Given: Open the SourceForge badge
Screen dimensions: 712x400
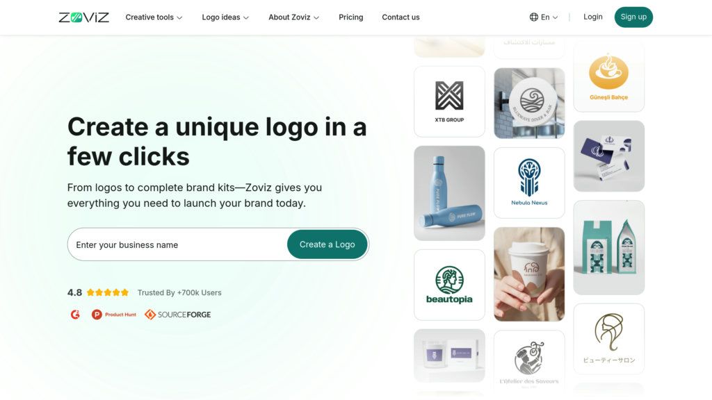Looking at the screenshot, I should point(177,315).
